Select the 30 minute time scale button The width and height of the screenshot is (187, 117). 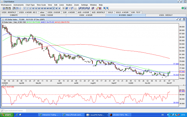coord(39,8)
